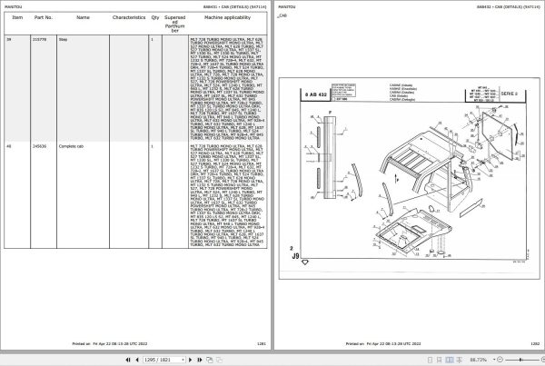
Task: Click the Machine applicability column header
Action: coord(227,17)
